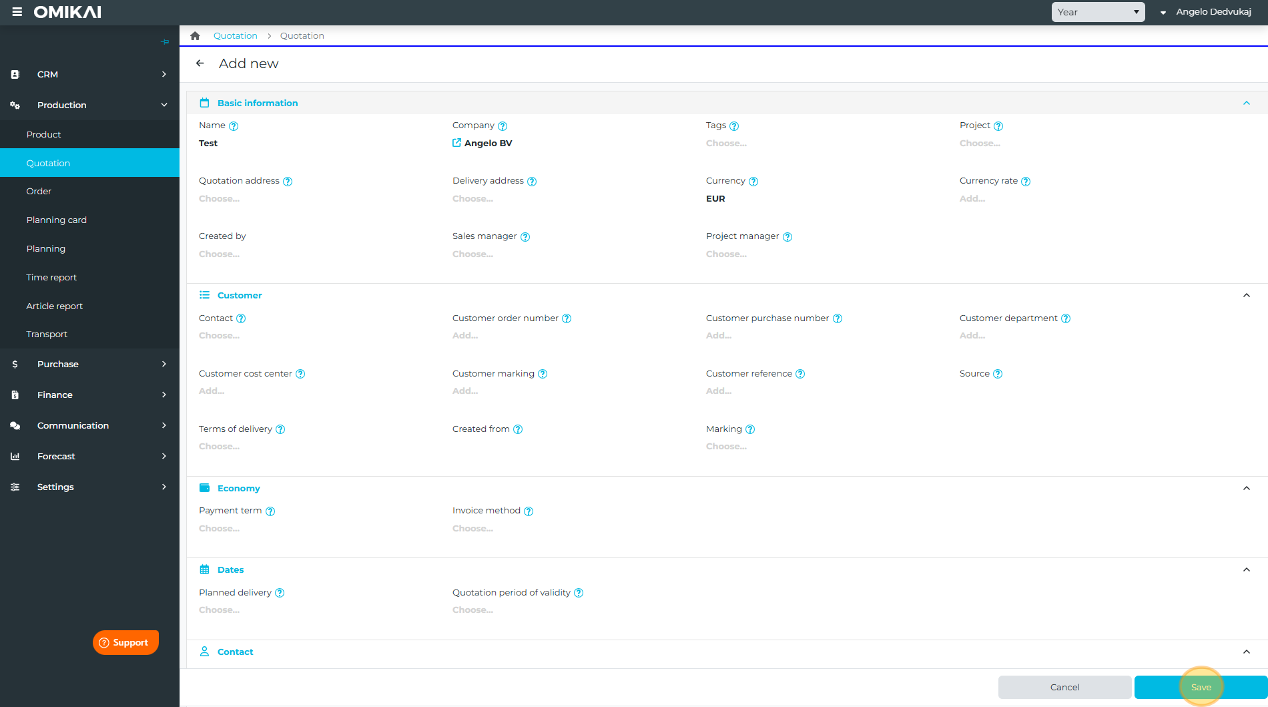This screenshot has width=1268, height=707.
Task: Click the help icon next to Currency rate
Action: [x=1026, y=182]
